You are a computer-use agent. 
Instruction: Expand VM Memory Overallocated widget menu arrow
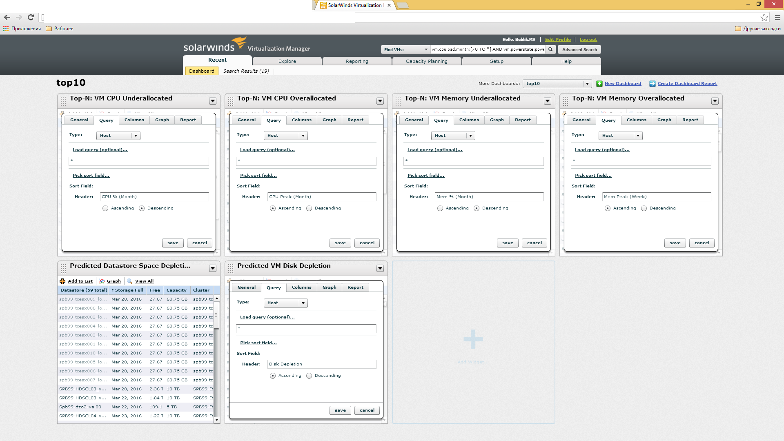pos(715,101)
